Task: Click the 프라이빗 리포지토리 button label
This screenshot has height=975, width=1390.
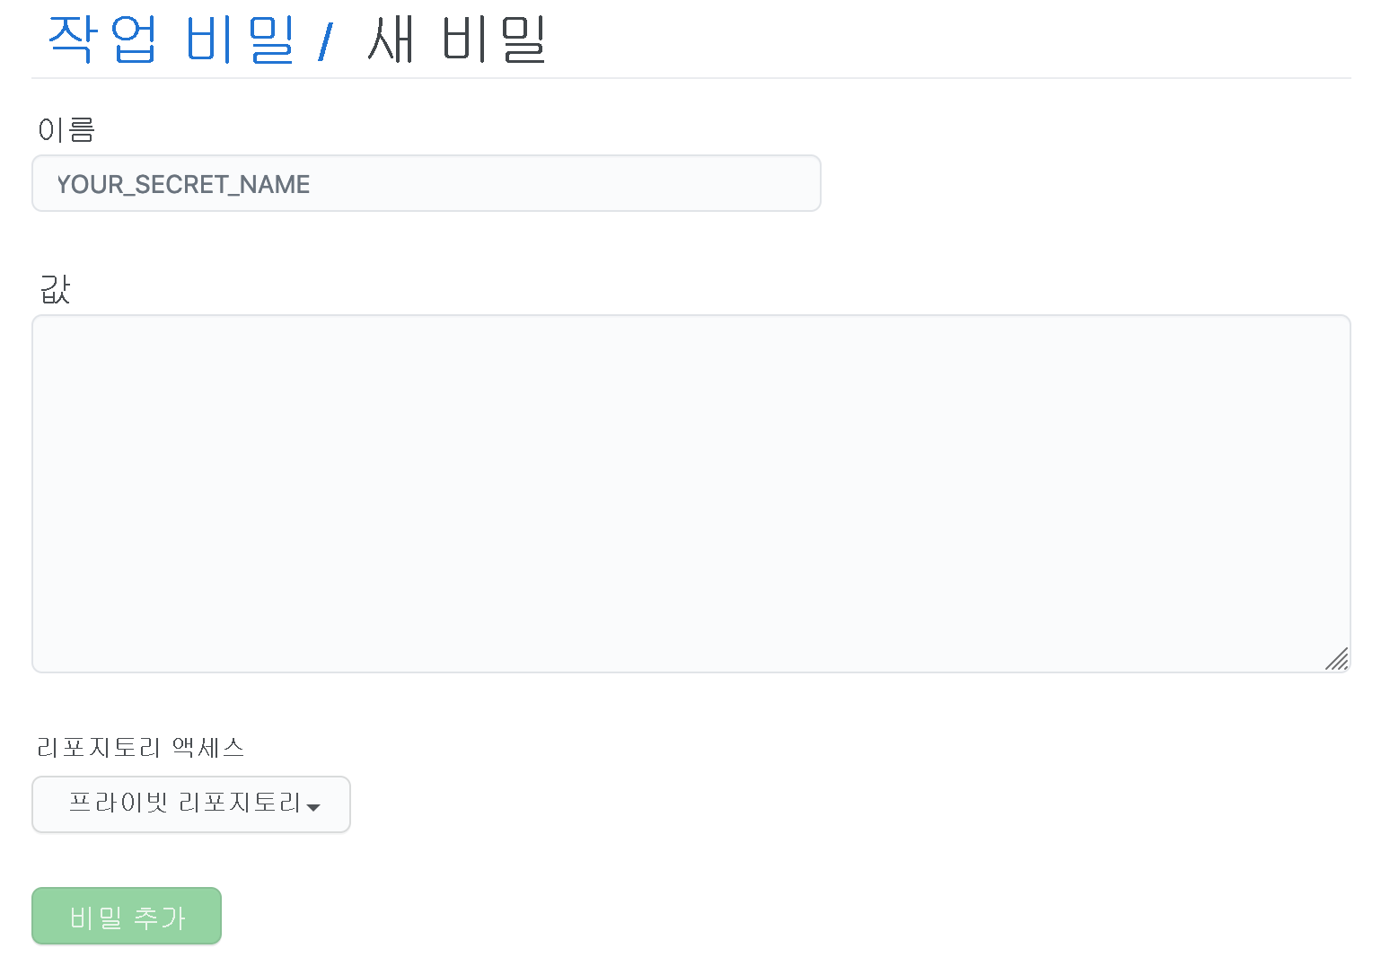Action: pos(185,804)
